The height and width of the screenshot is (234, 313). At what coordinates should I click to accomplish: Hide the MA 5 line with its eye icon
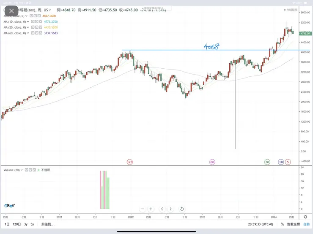tap(31, 16)
